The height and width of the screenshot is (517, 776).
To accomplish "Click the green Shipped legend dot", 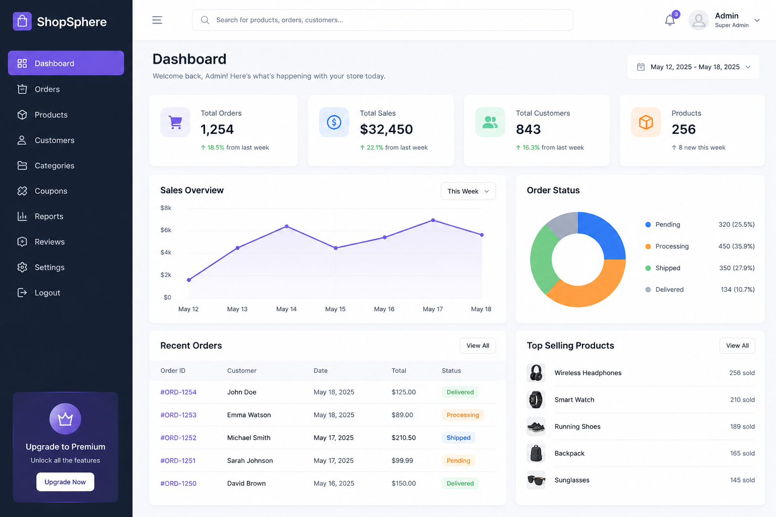I will coord(648,268).
